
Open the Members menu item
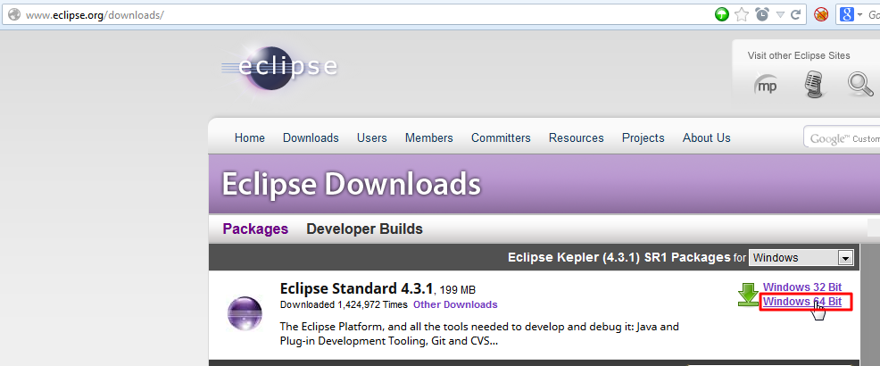[429, 138]
